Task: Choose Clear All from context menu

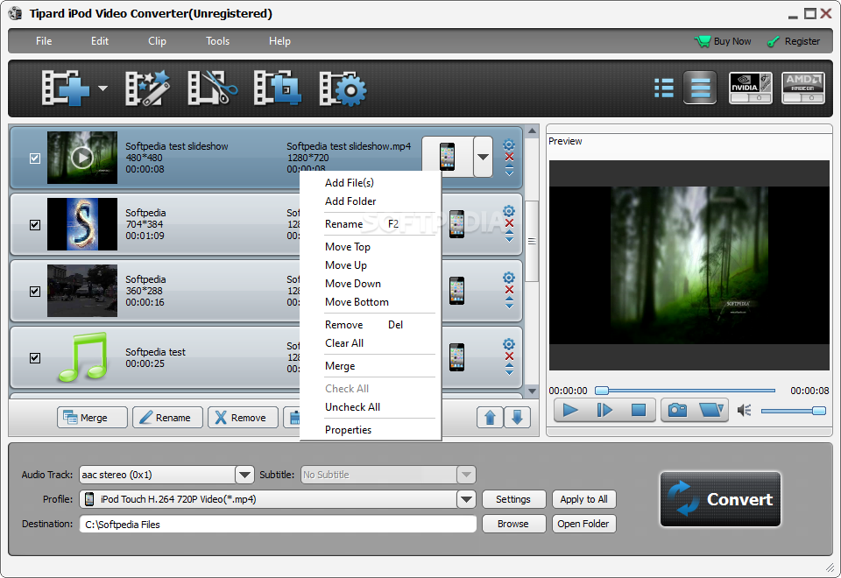Action: coord(343,343)
